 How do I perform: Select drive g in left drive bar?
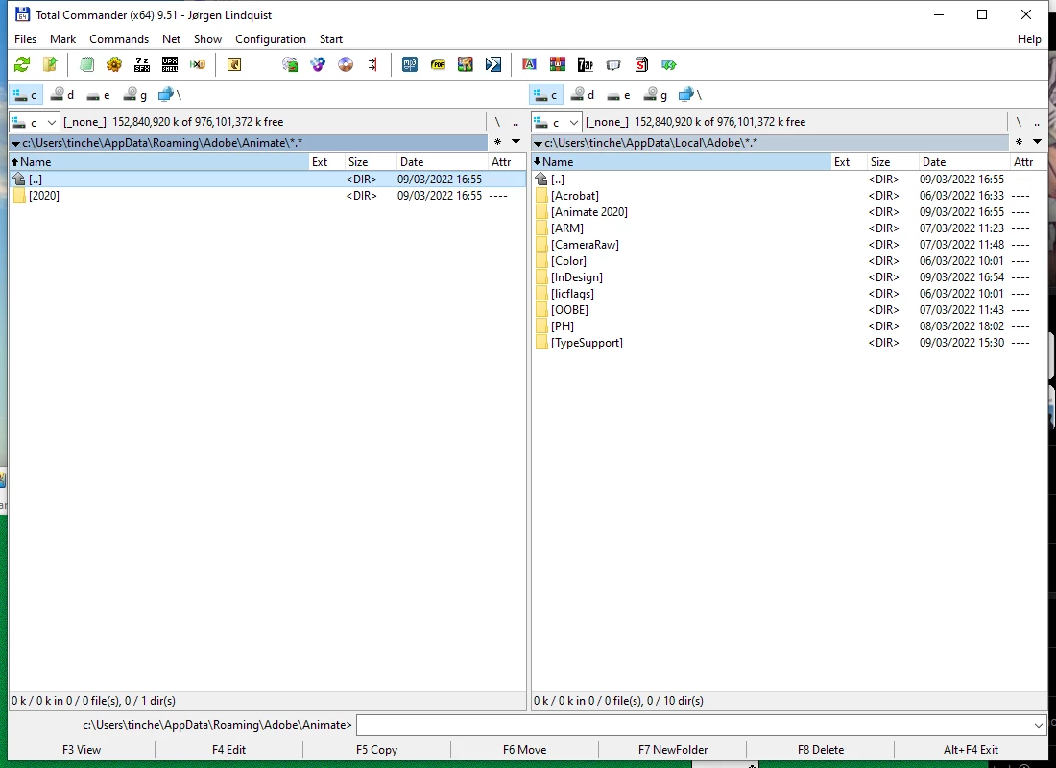click(135, 95)
